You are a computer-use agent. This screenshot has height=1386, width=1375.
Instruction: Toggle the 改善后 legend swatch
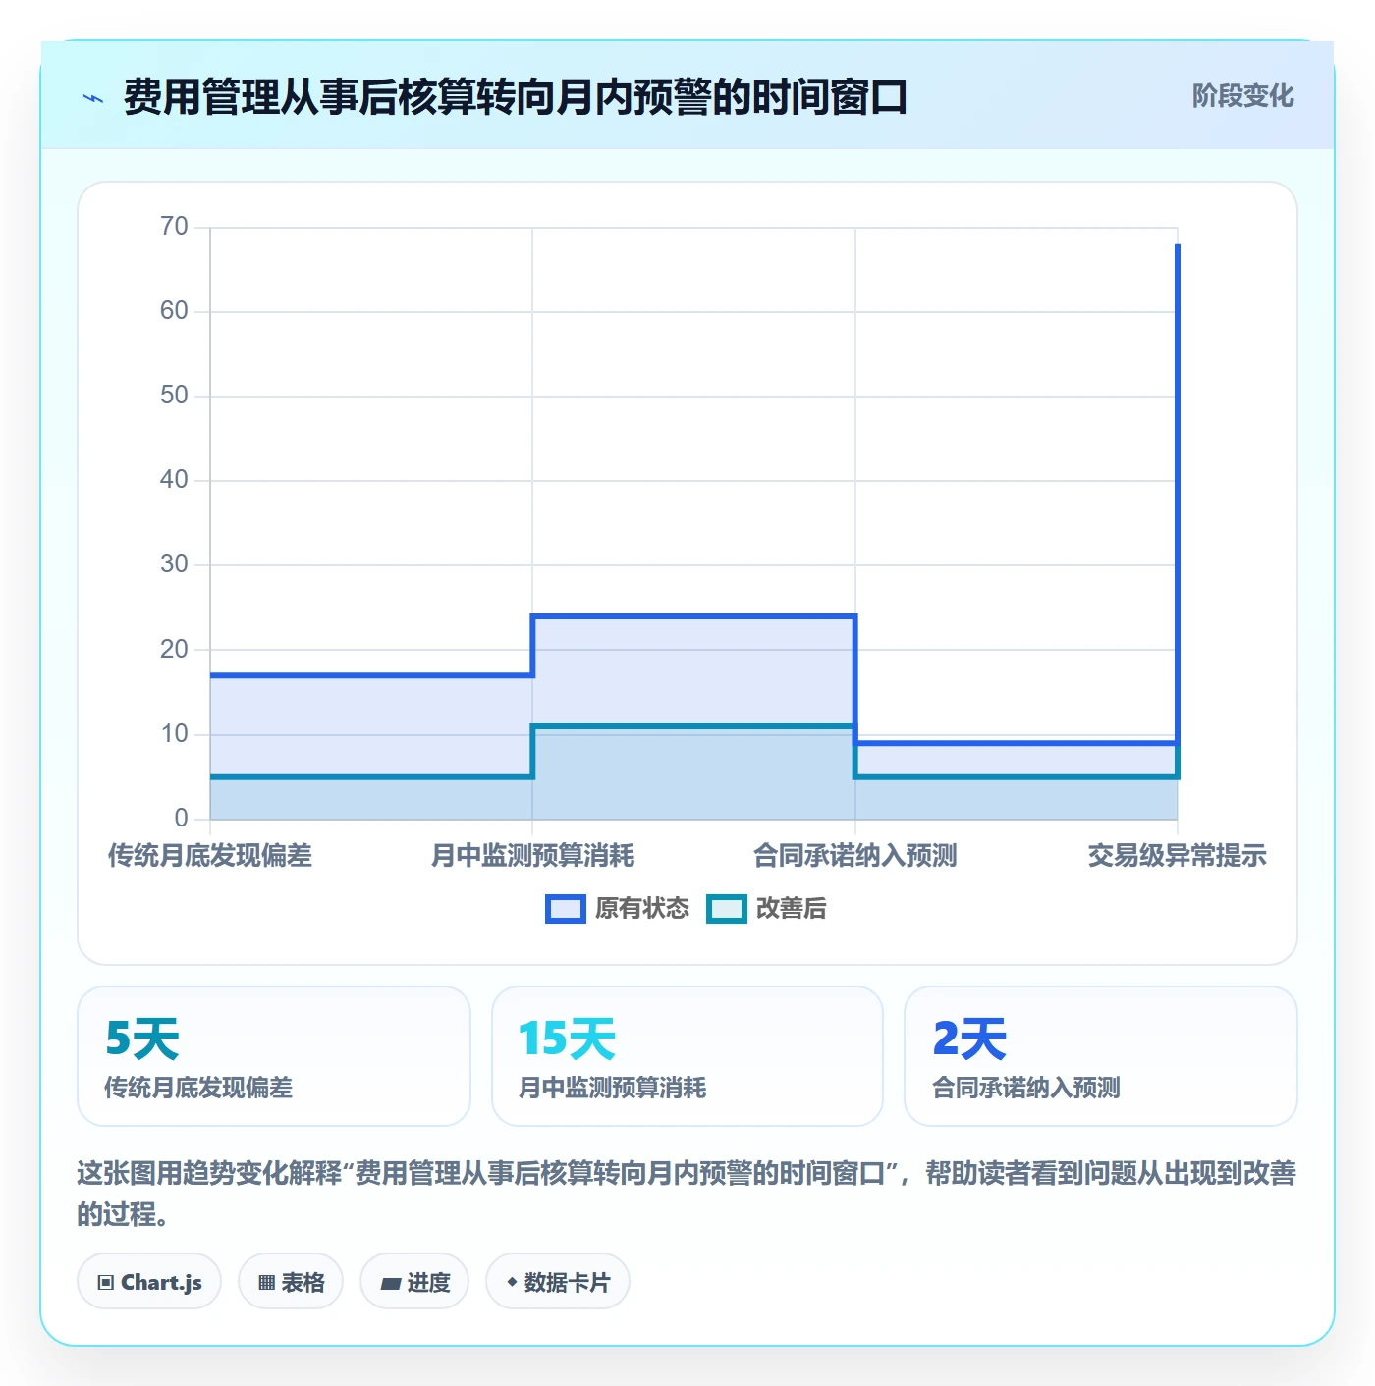(x=727, y=909)
